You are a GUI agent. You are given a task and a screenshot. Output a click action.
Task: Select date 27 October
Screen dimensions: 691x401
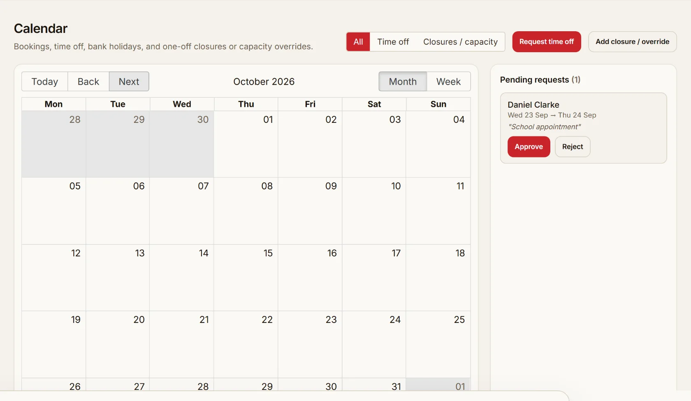tap(139, 386)
